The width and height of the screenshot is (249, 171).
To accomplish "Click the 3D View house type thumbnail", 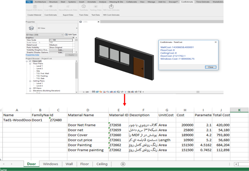I will pyautogui.click(x=31, y=28).
